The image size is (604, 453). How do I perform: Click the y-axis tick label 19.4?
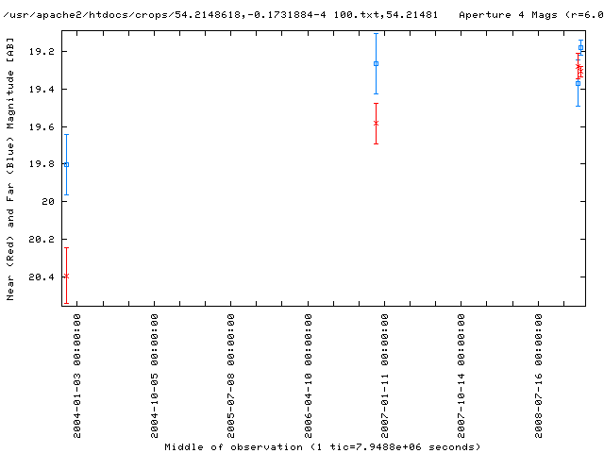(x=42, y=90)
